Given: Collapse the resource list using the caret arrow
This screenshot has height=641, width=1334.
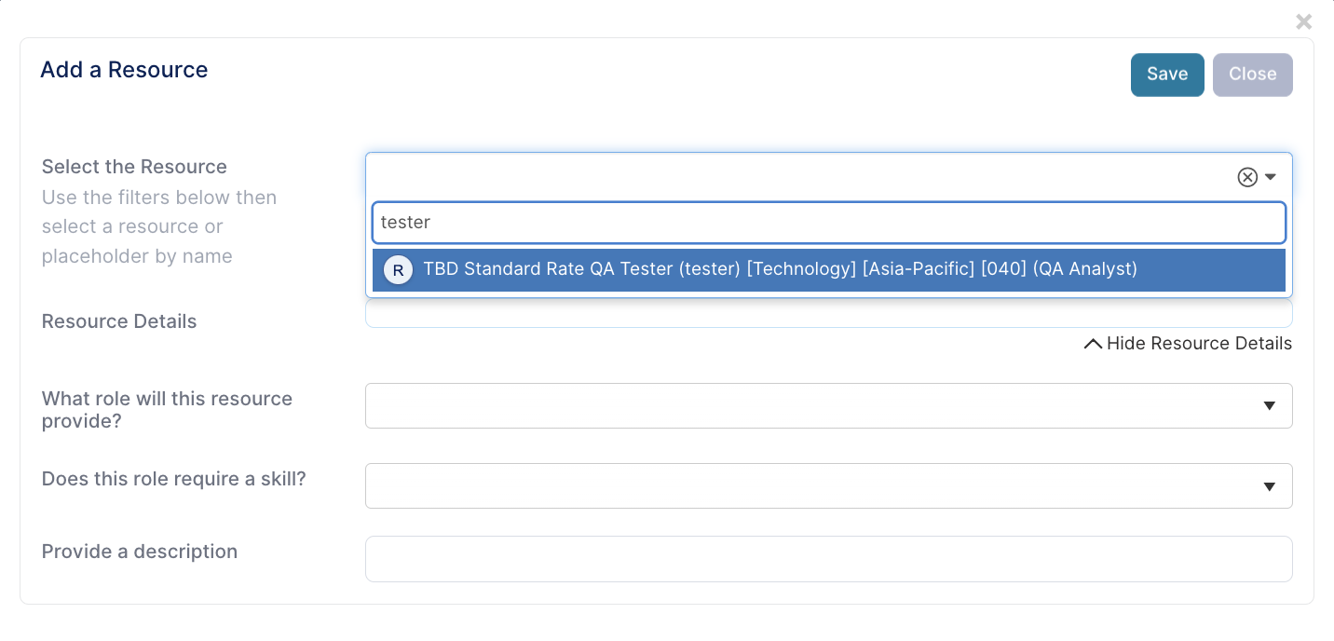Looking at the screenshot, I should pyautogui.click(x=1271, y=177).
